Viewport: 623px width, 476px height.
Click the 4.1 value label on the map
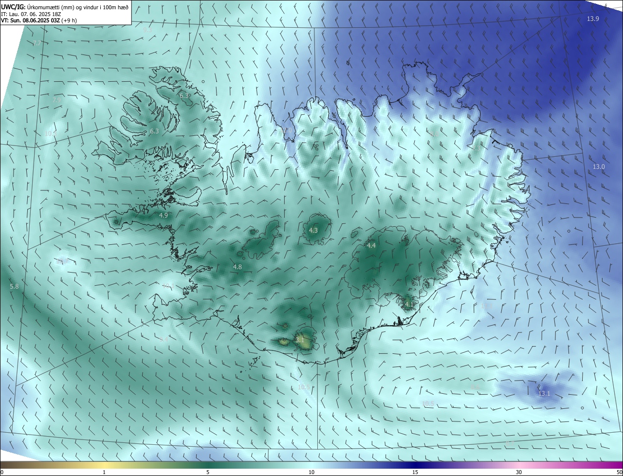point(409,305)
